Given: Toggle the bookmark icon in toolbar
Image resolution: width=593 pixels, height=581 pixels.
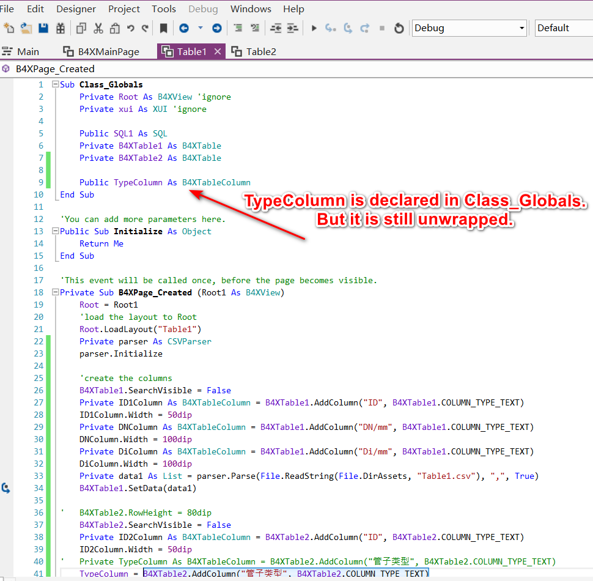Looking at the screenshot, I should pos(163,28).
